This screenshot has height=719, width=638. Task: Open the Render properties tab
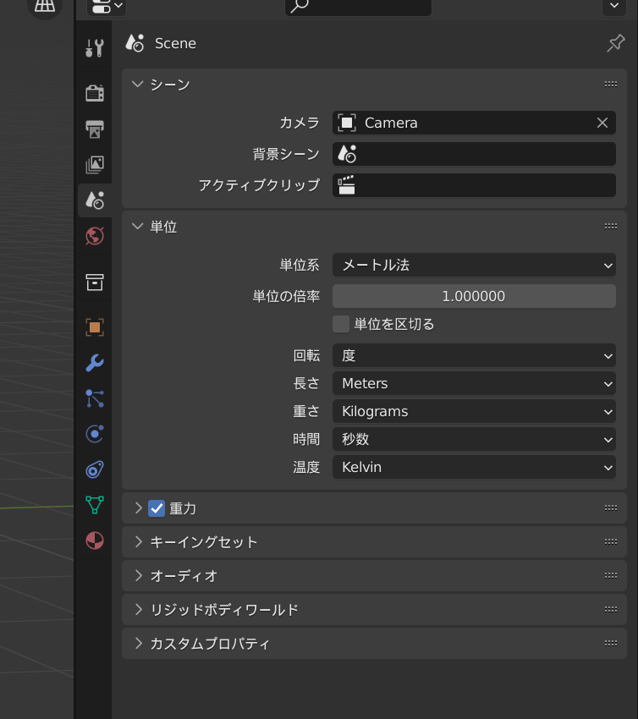coord(95,93)
